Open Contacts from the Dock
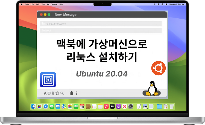205x125 pixels. pos(88,106)
